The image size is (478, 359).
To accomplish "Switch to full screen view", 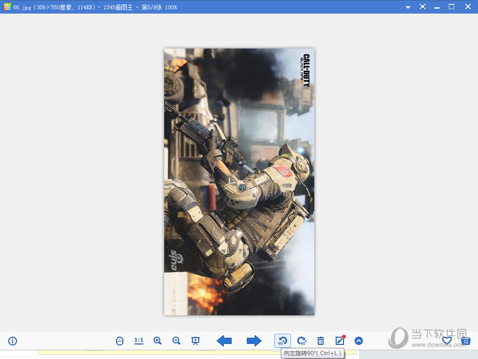I will coord(423,7).
